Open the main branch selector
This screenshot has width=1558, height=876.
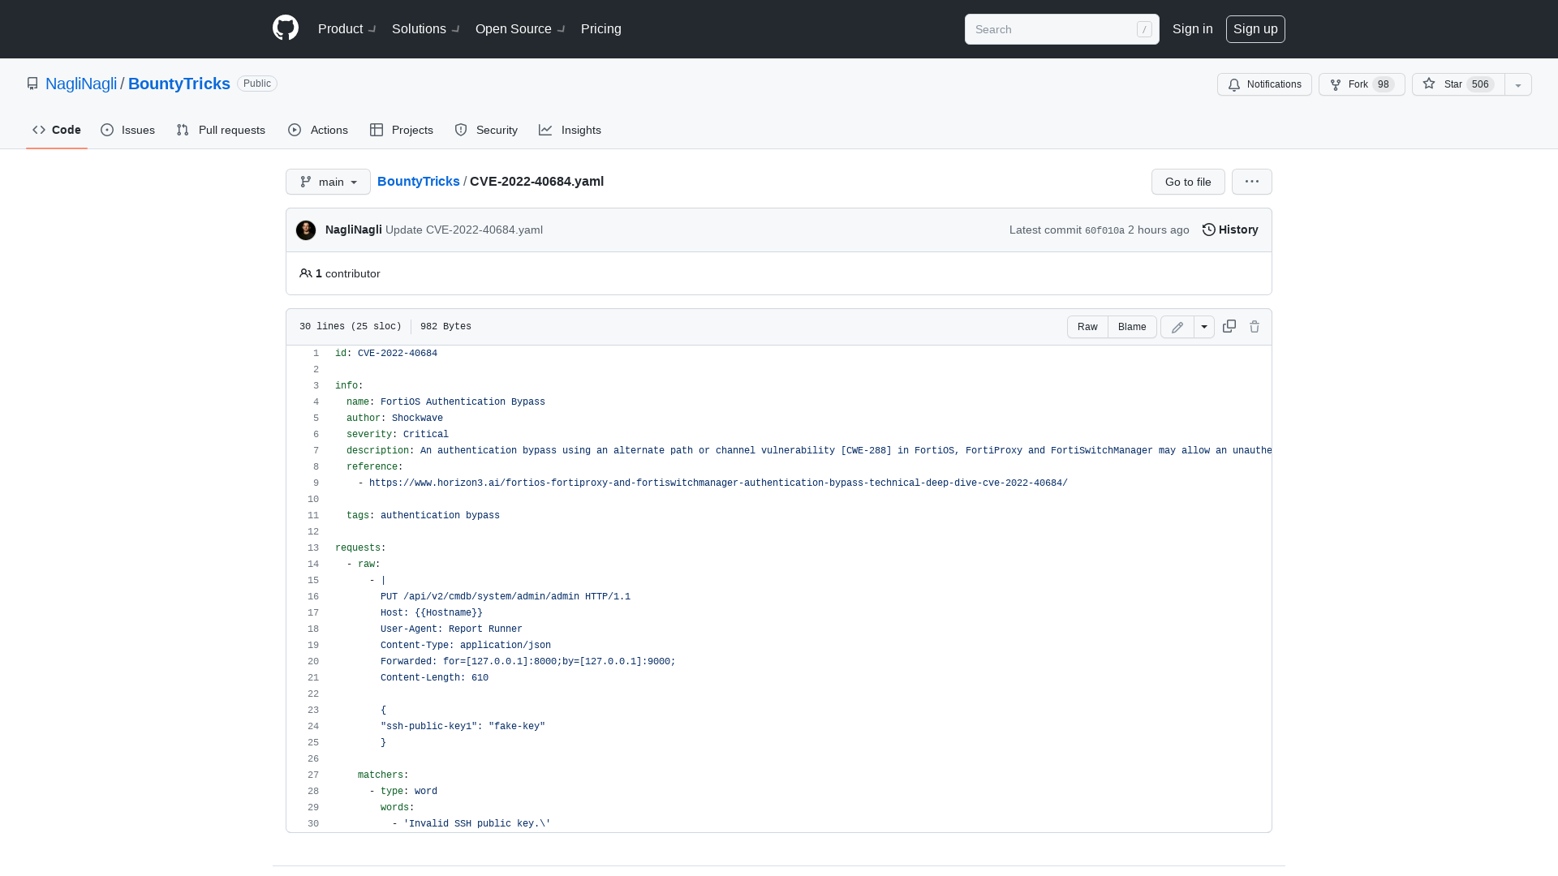coord(327,182)
